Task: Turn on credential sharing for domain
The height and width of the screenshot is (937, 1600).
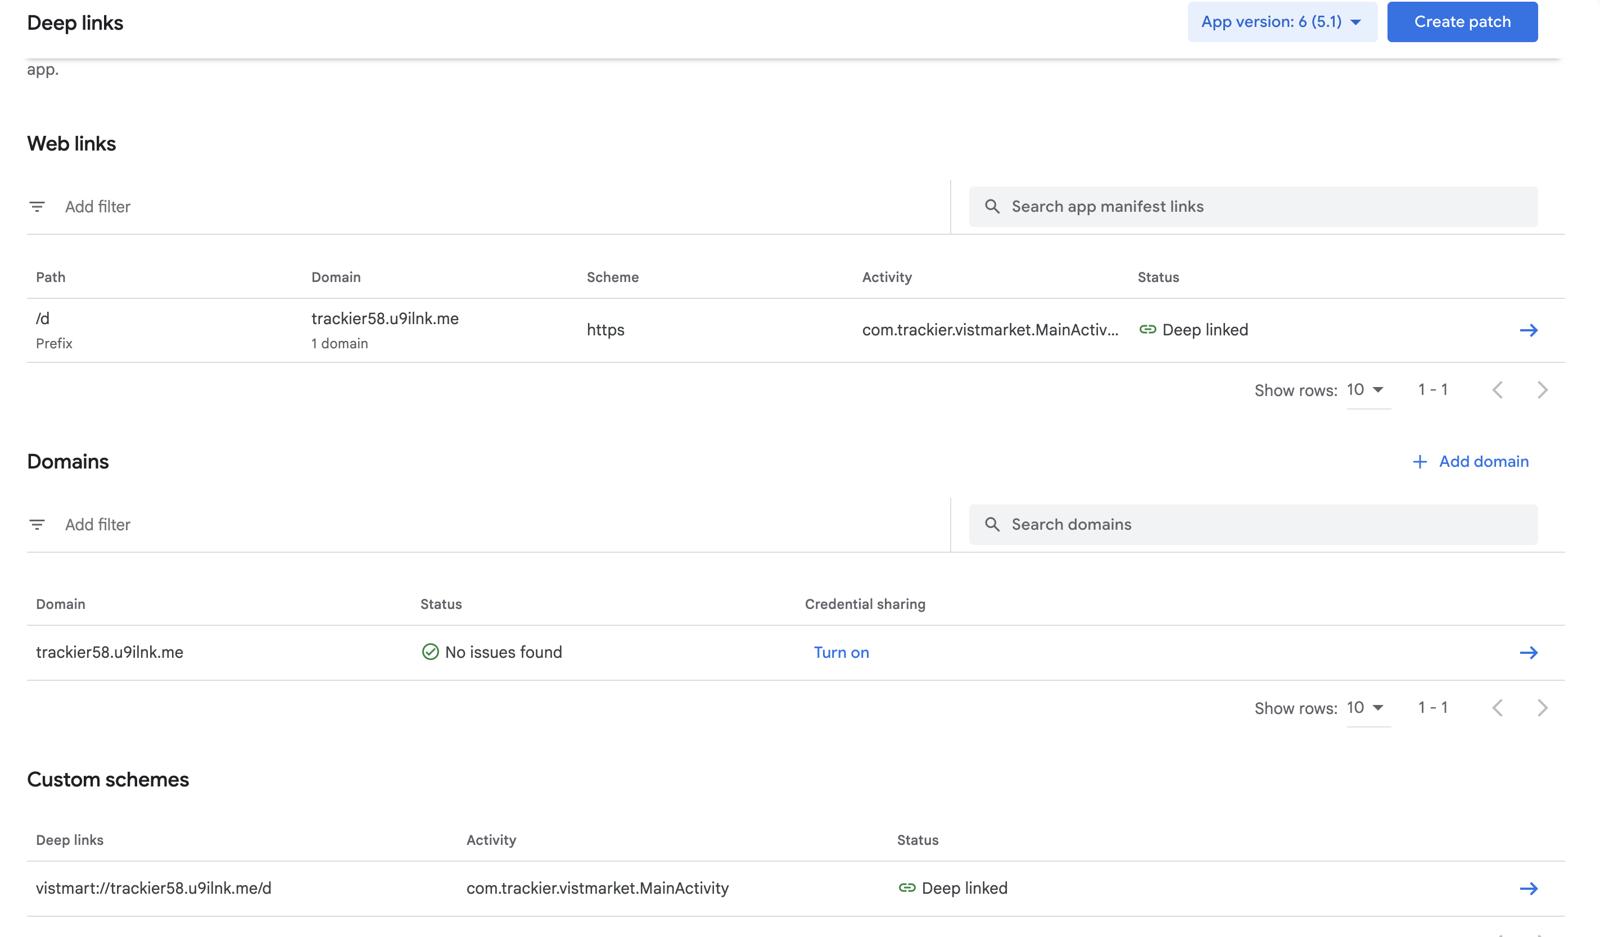Action: tap(841, 653)
